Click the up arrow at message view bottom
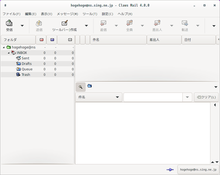Screen dimensions: 220x175 tap(213, 162)
